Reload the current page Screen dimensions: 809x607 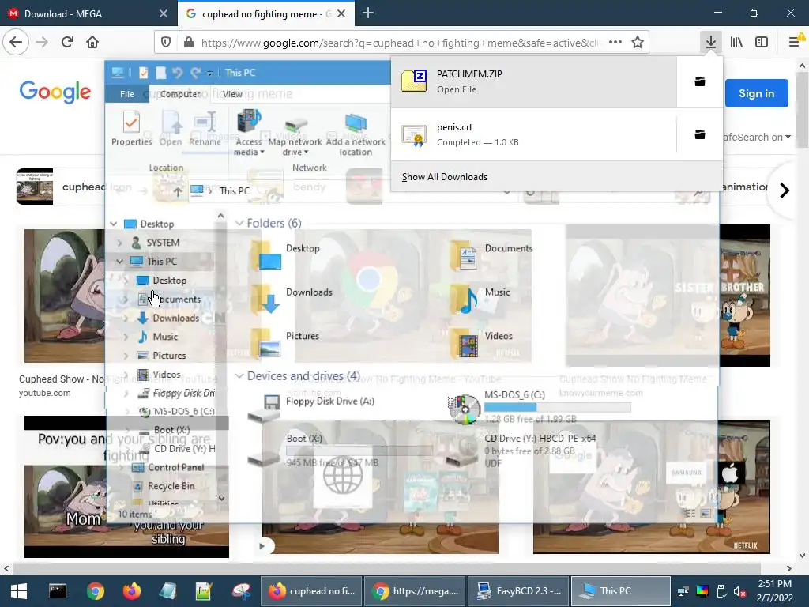pyautogui.click(x=67, y=42)
